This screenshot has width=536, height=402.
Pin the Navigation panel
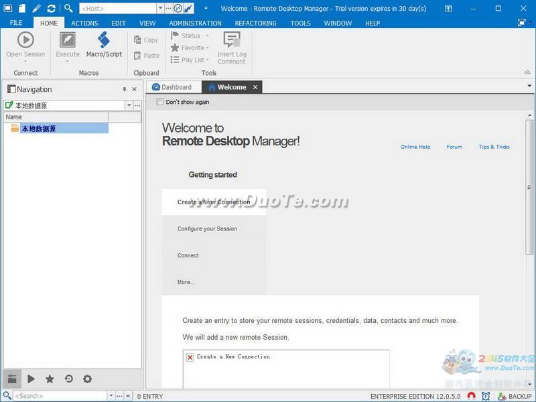(124, 89)
